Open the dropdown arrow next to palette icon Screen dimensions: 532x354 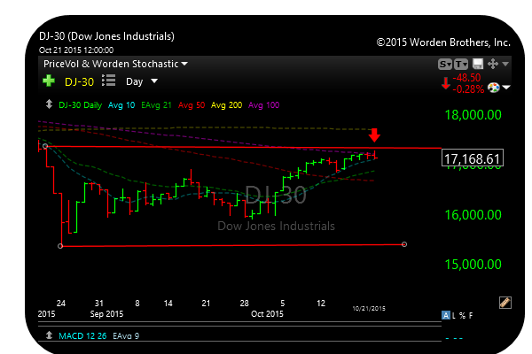506,88
